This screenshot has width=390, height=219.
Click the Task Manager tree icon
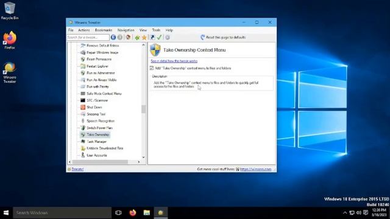click(83, 141)
